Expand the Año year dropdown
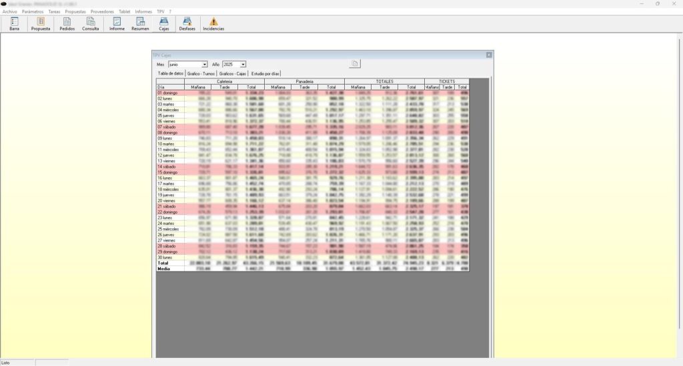This screenshot has height=366, width=683. pos(243,65)
